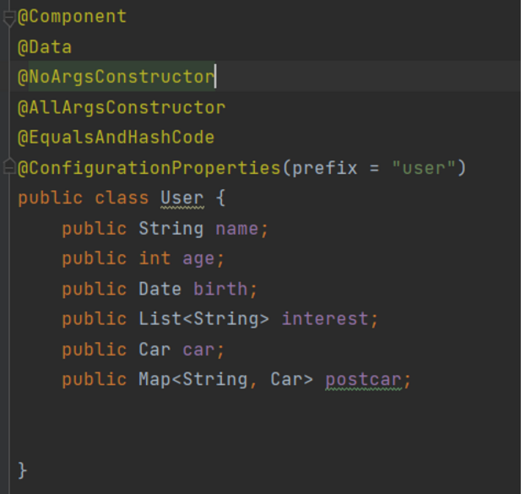The image size is (525, 494).
Task: Click the "user" prefix string value
Action: 424,168
